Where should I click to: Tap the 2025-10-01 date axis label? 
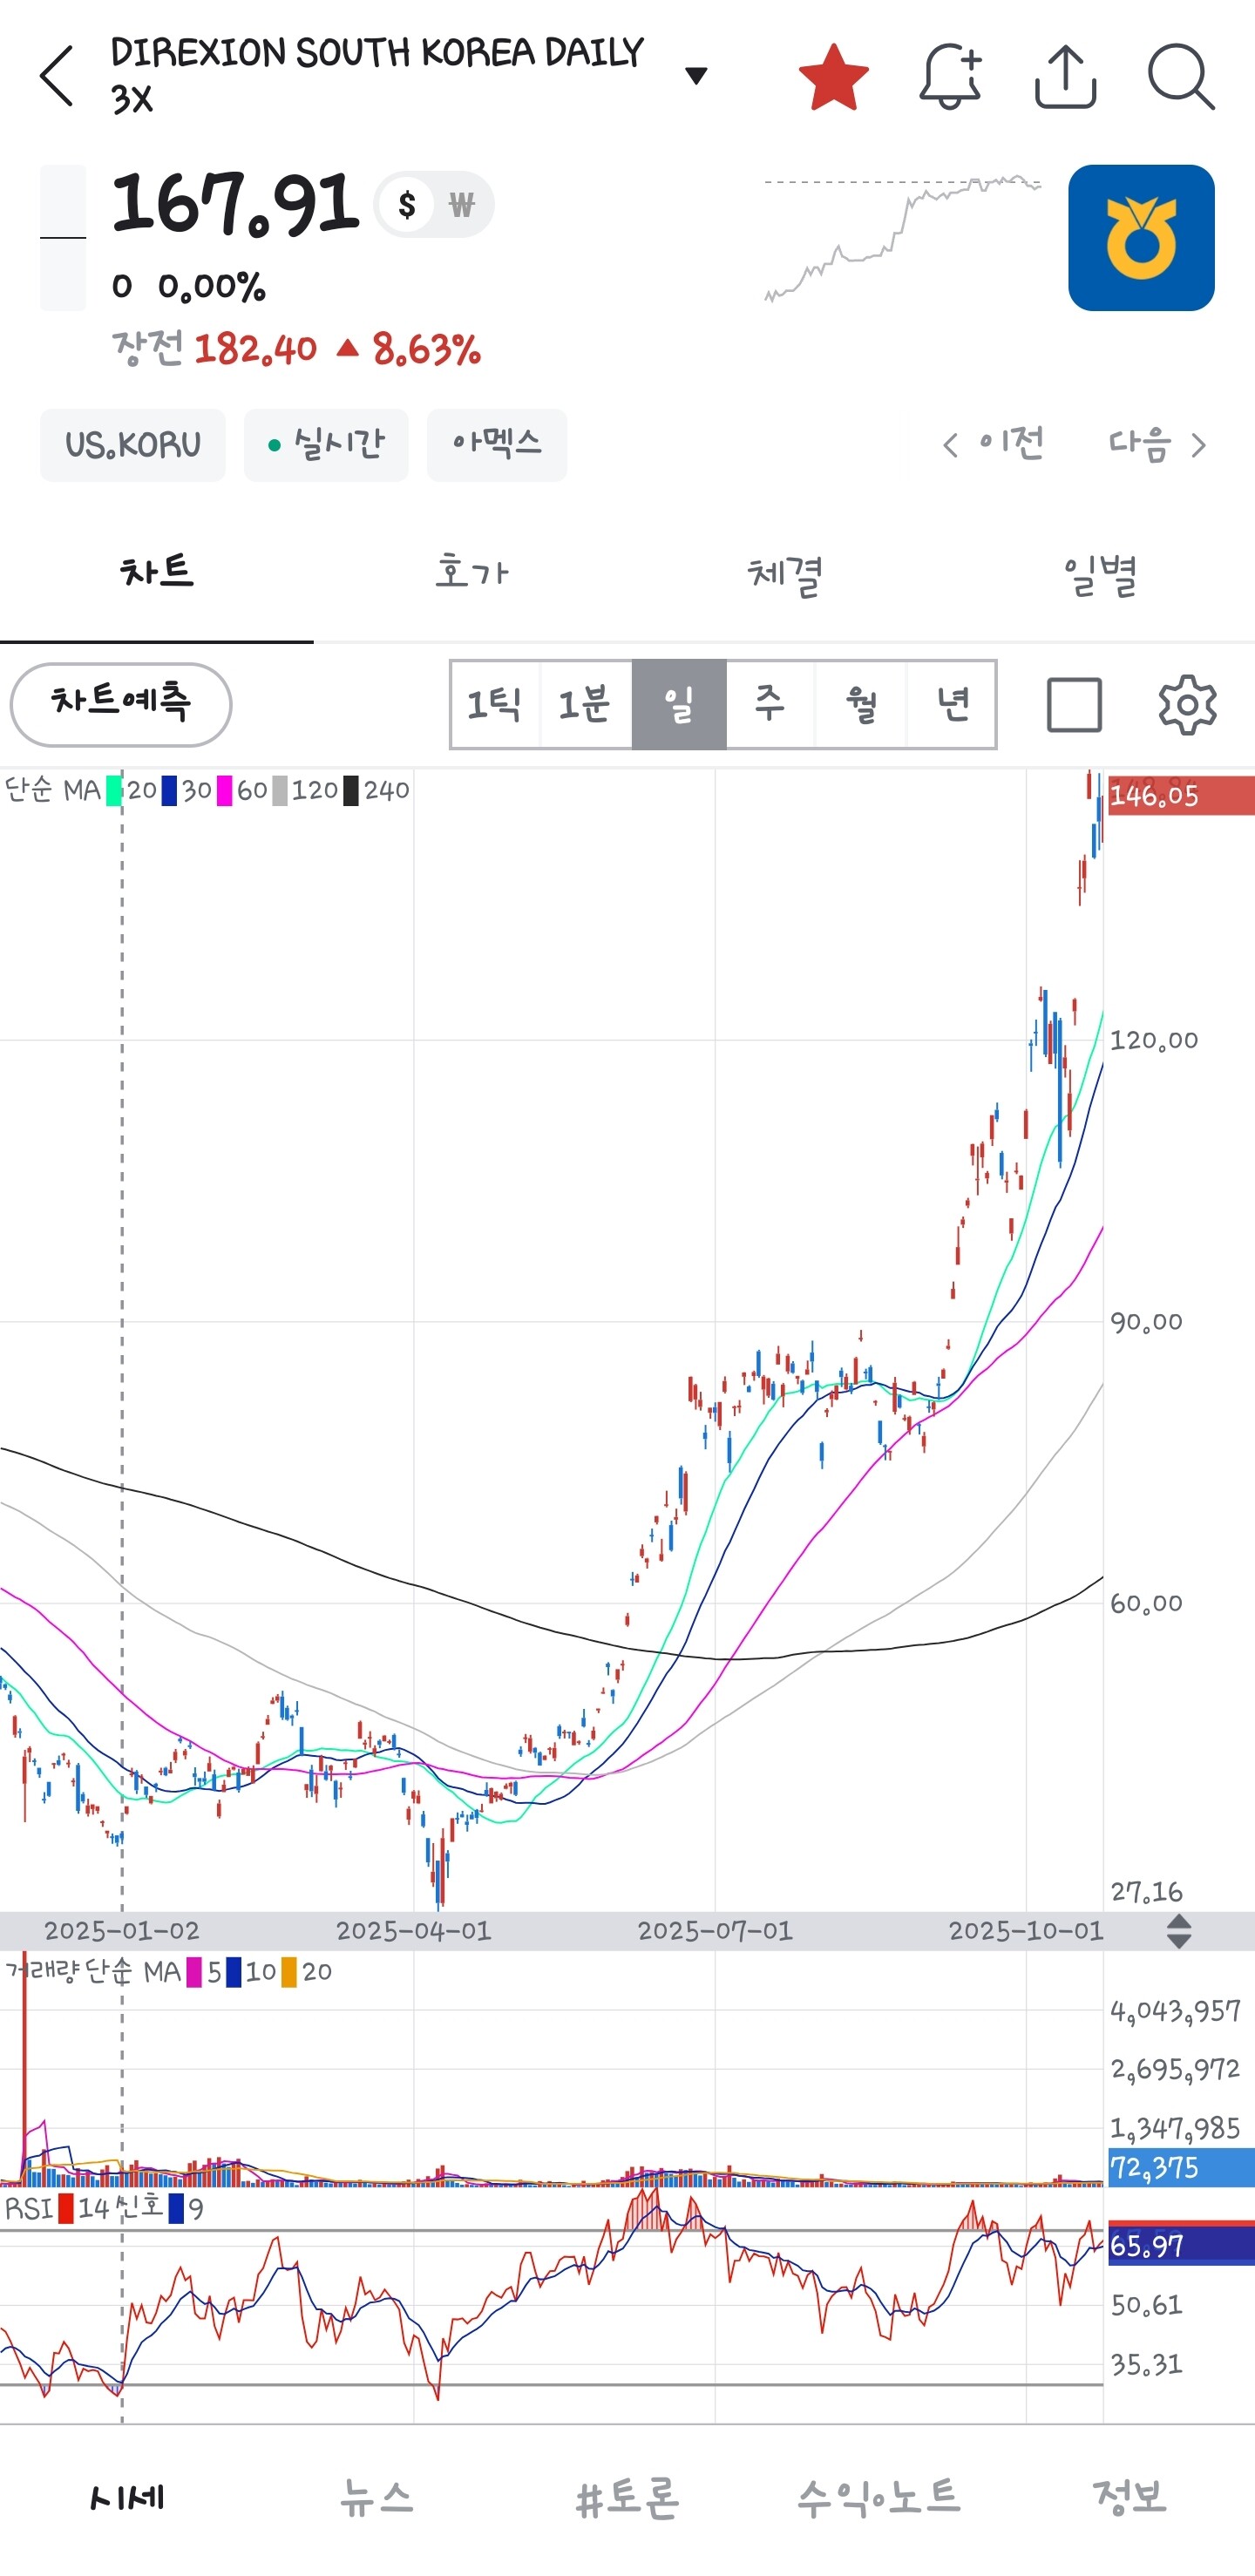click(x=1026, y=1930)
